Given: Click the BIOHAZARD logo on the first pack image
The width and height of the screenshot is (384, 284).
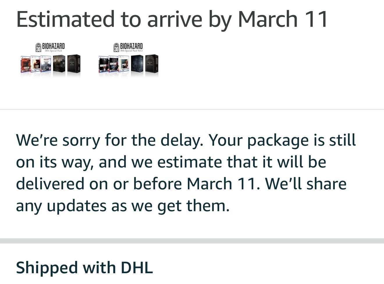Looking at the screenshot, I should click(54, 46).
